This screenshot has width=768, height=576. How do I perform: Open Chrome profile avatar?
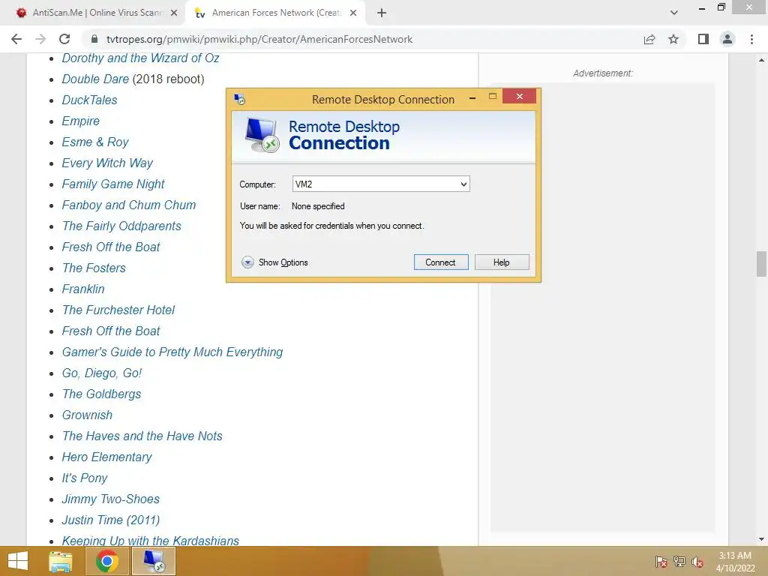click(x=727, y=39)
